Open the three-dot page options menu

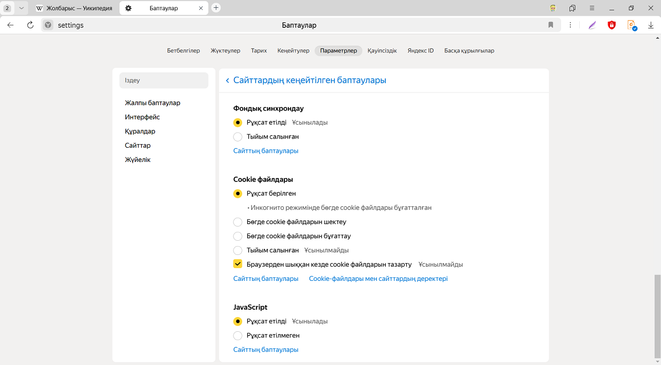tap(571, 25)
